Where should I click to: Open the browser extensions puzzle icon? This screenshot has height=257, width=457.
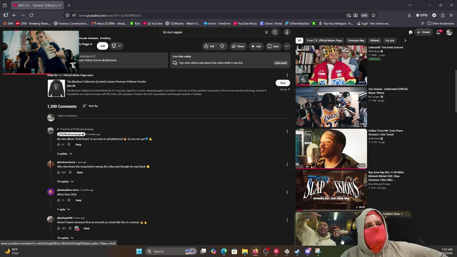pyautogui.click(x=443, y=15)
